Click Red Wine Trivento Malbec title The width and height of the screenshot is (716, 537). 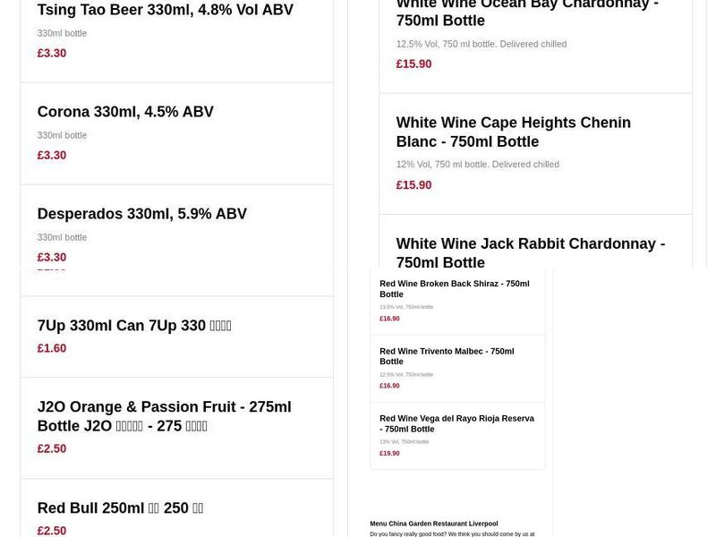pyautogui.click(x=446, y=356)
